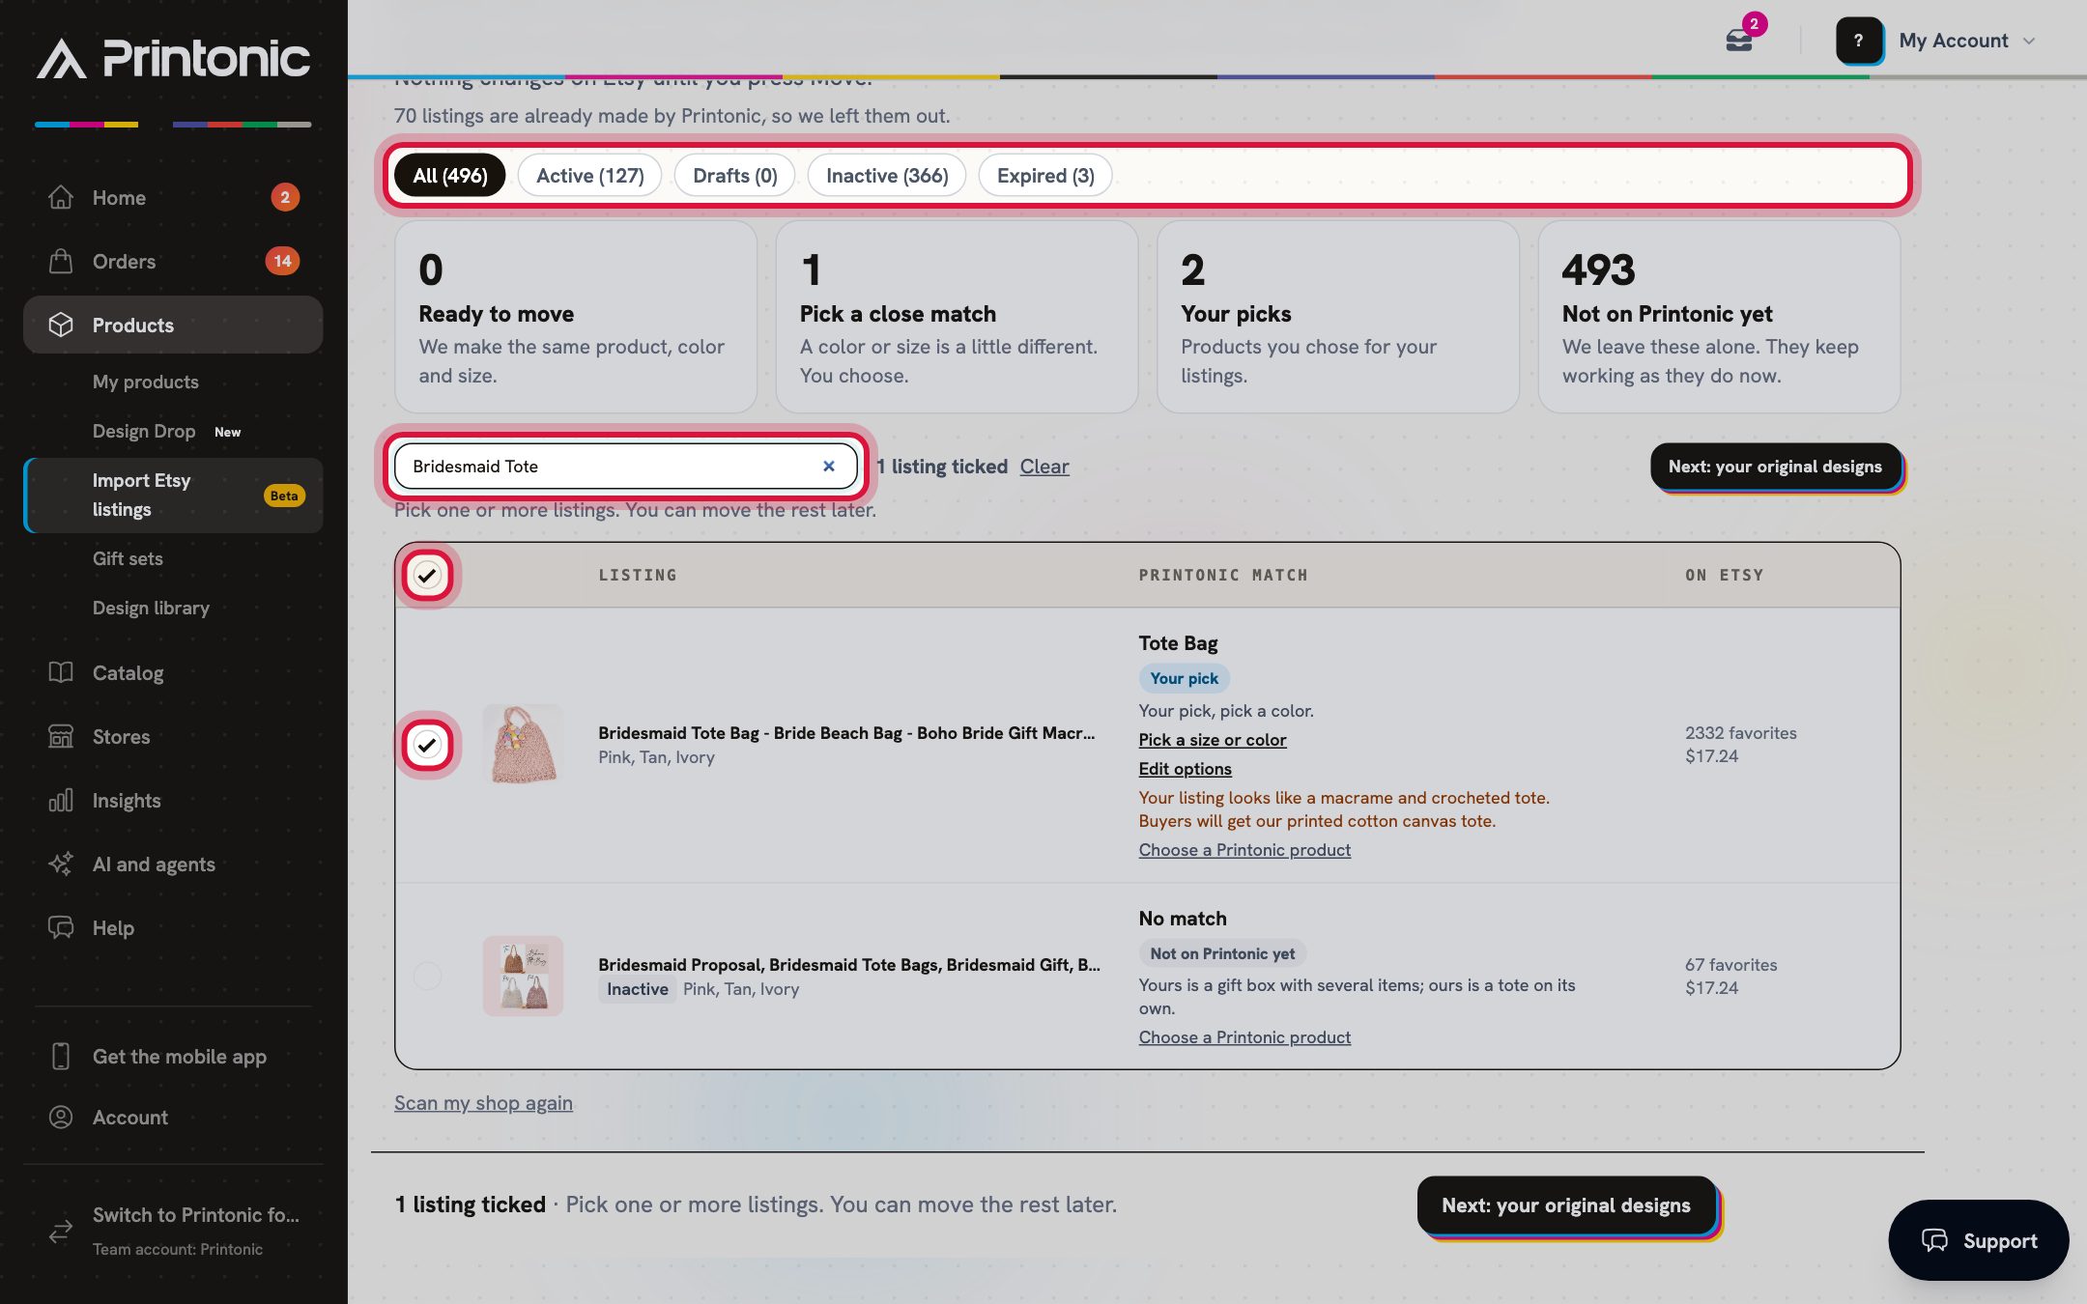Open the Catalog book icon

coord(61,672)
